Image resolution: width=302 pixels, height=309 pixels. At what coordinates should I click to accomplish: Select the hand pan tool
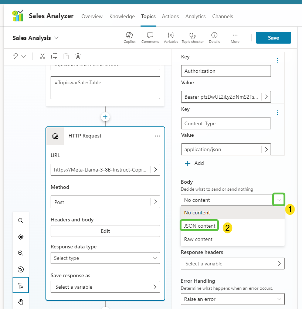coord(21,302)
